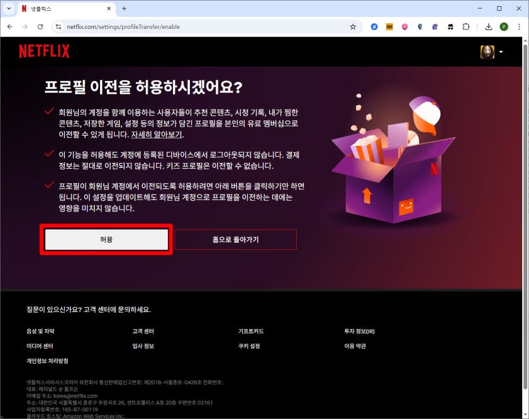
Task: Open the 입사 정보 footer link
Action: (x=144, y=346)
